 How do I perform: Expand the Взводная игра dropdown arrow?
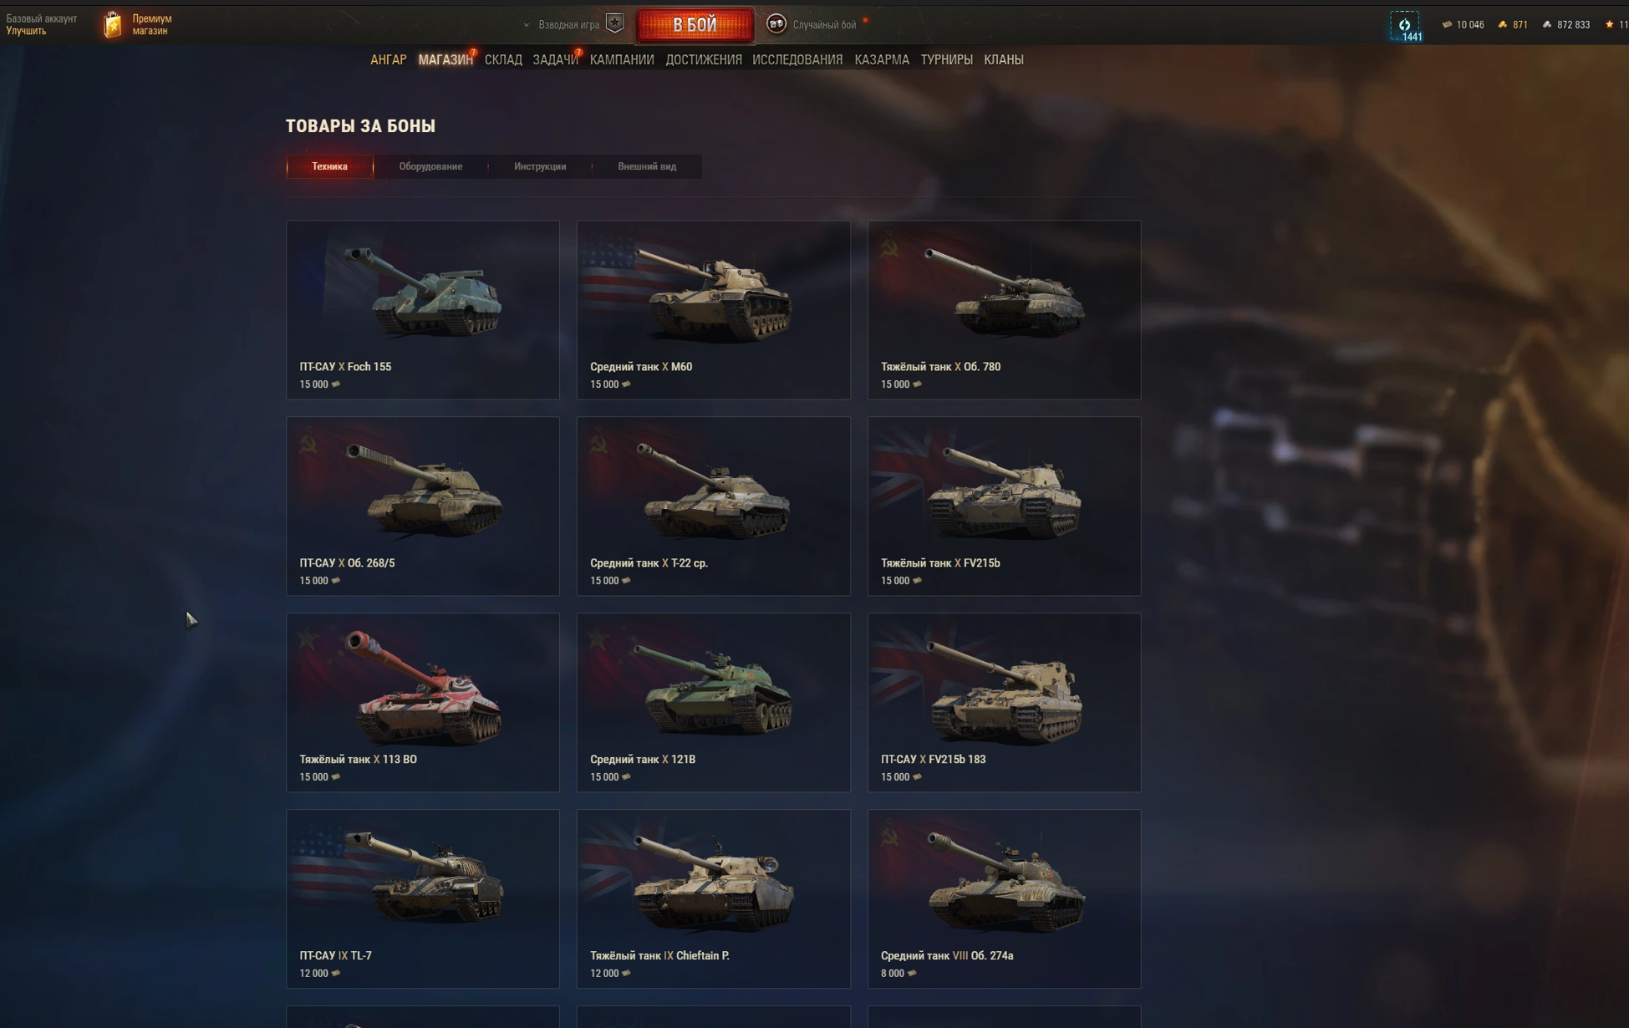pyautogui.click(x=526, y=25)
